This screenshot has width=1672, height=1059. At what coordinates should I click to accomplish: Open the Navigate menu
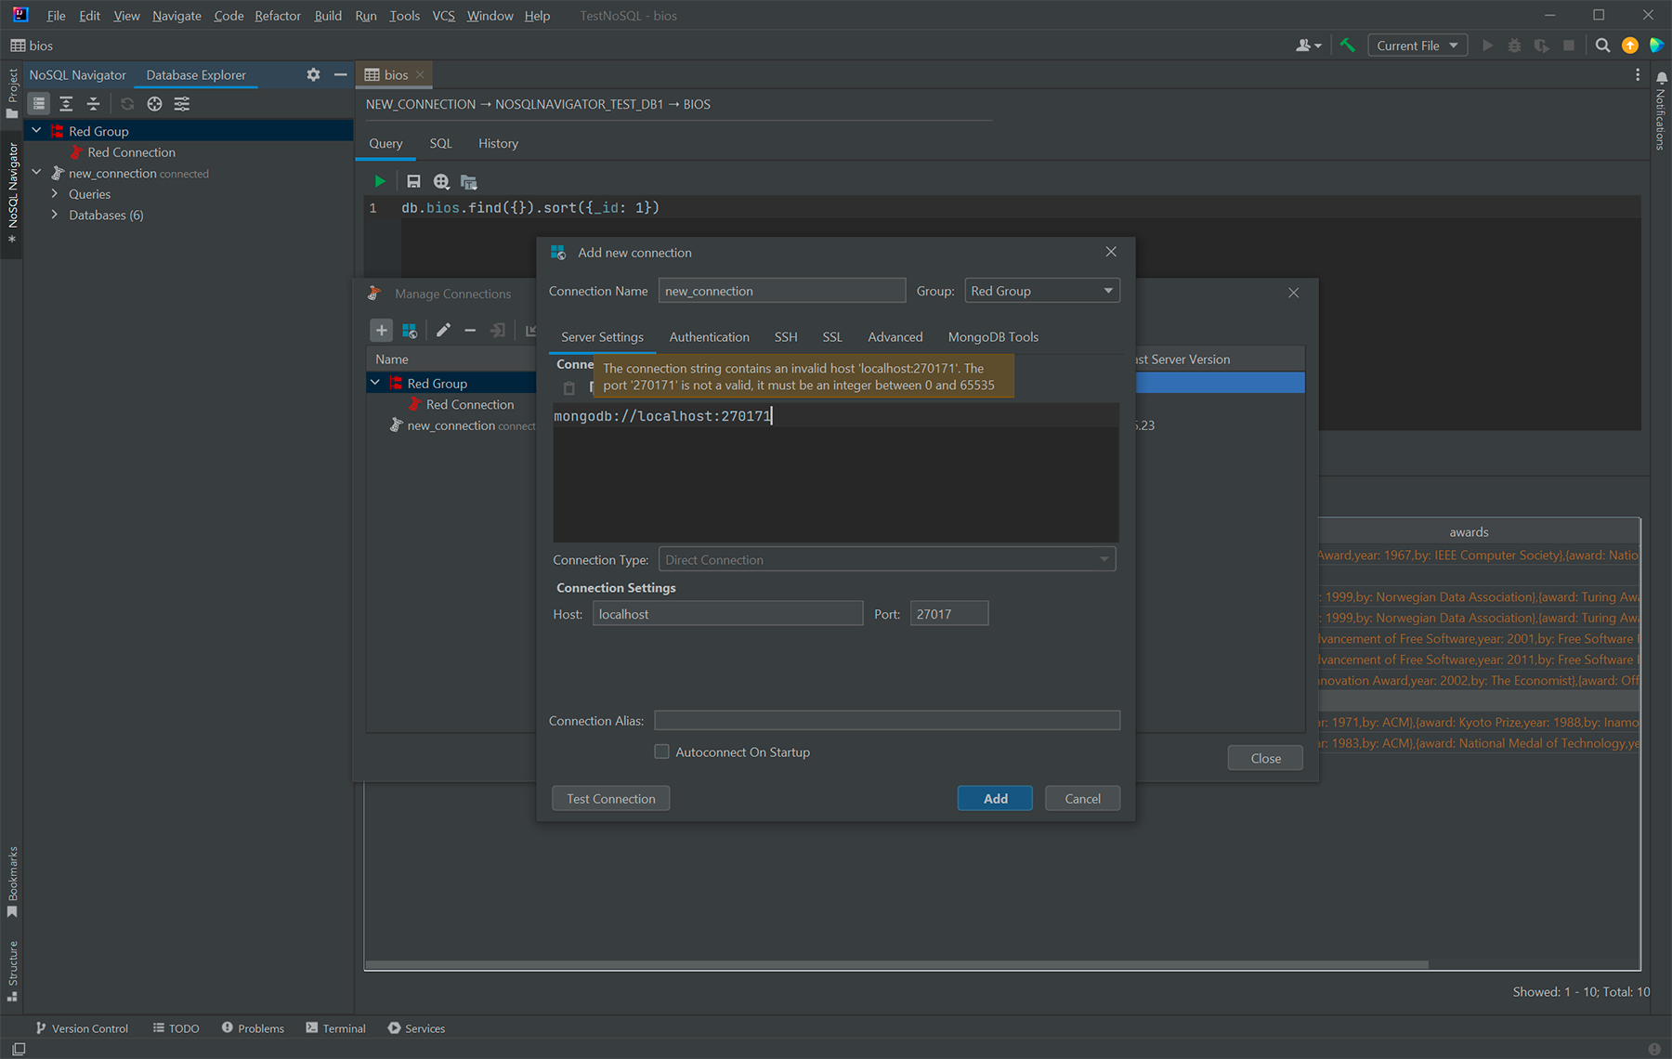tap(176, 16)
